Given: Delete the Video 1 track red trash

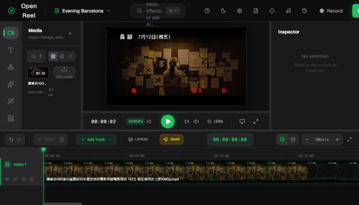Looking at the screenshot, I should click(32, 179).
